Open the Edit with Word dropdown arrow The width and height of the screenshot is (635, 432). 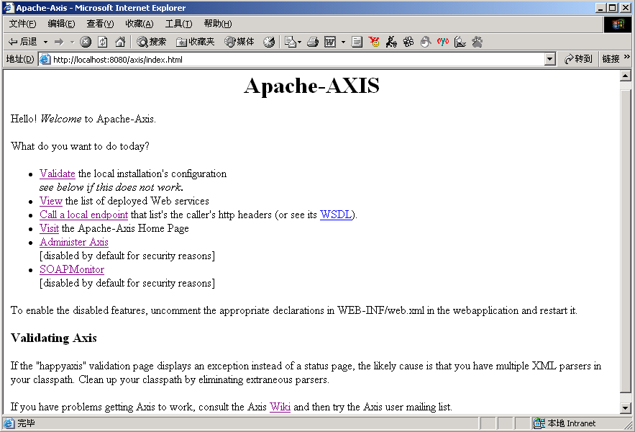pos(343,42)
